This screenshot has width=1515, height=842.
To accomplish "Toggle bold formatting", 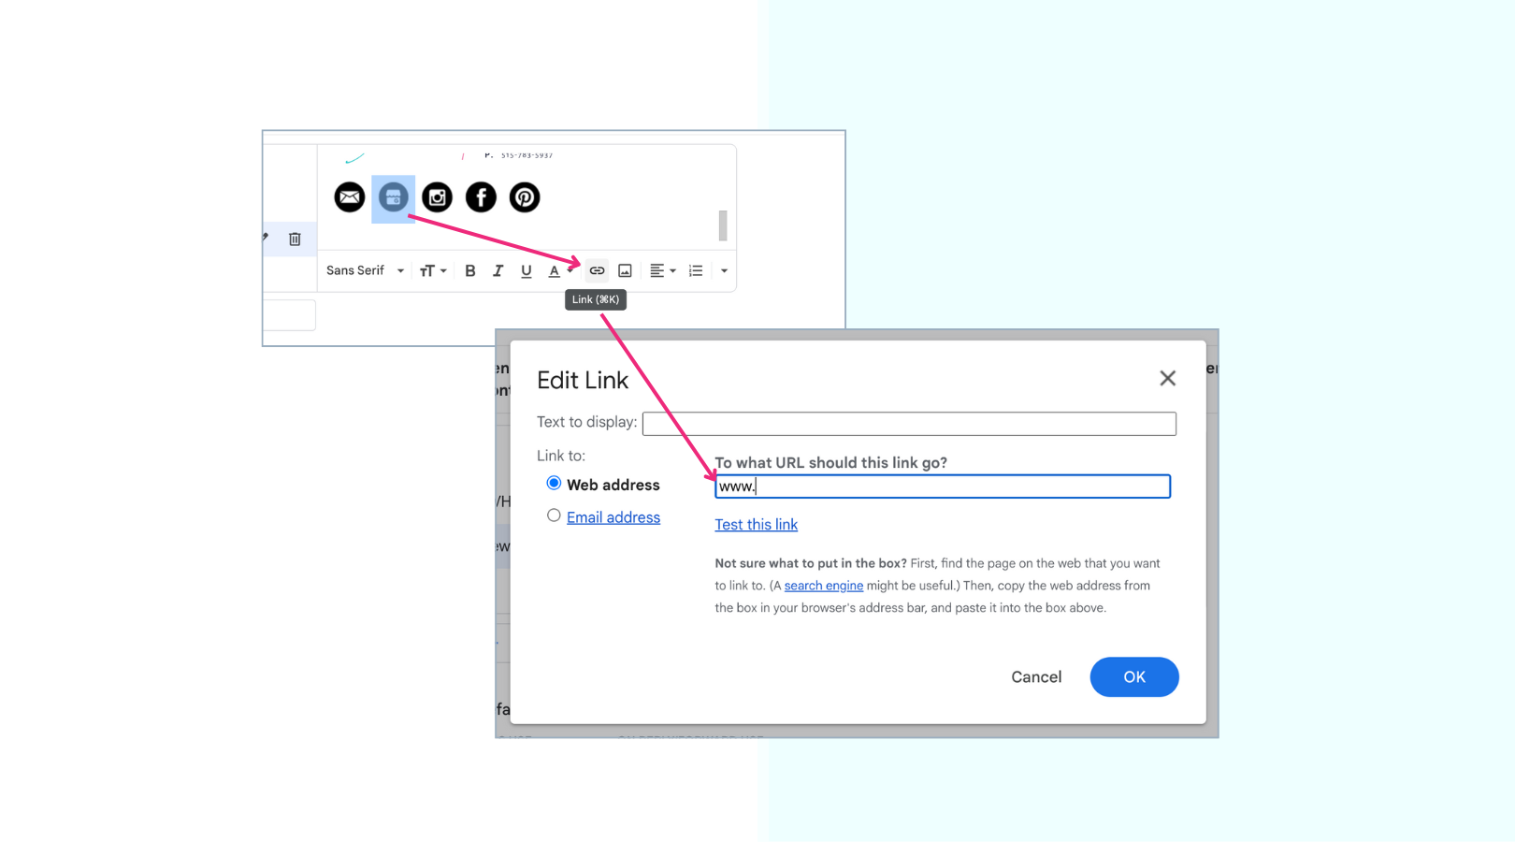I will pos(469,270).
